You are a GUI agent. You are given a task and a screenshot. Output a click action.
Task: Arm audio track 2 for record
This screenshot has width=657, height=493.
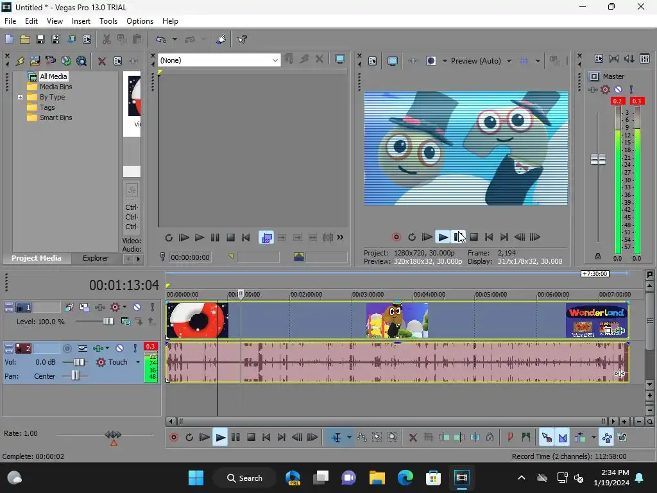click(67, 349)
